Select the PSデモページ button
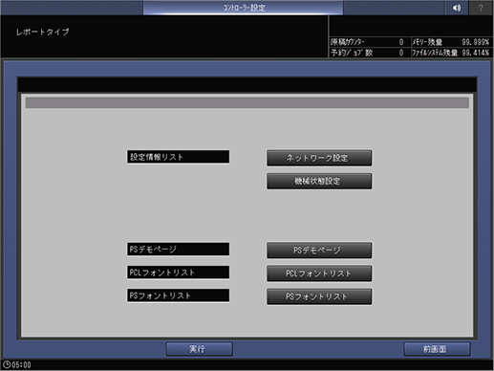 (319, 251)
